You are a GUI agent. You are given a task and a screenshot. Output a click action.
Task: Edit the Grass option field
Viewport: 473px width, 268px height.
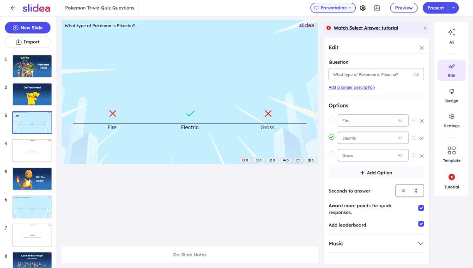click(373, 155)
